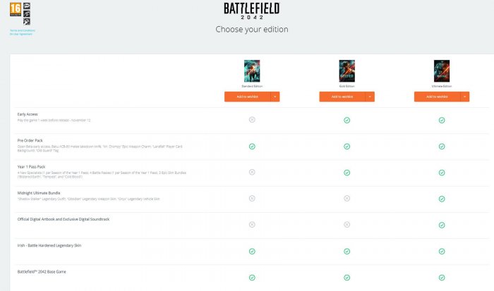The width and height of the screenshot is (494, 291).
Task: Click Standard Edition Pre Order Pack checkmark
Action: click(x=252, y=146)
